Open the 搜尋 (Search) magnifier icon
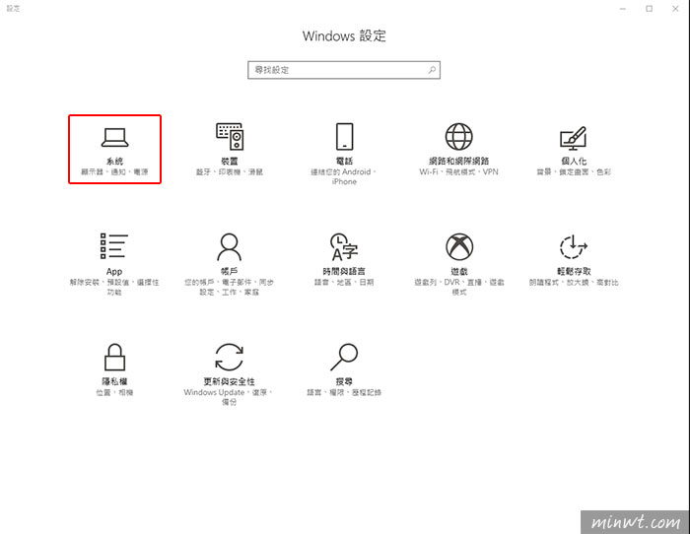 point(344,357)
